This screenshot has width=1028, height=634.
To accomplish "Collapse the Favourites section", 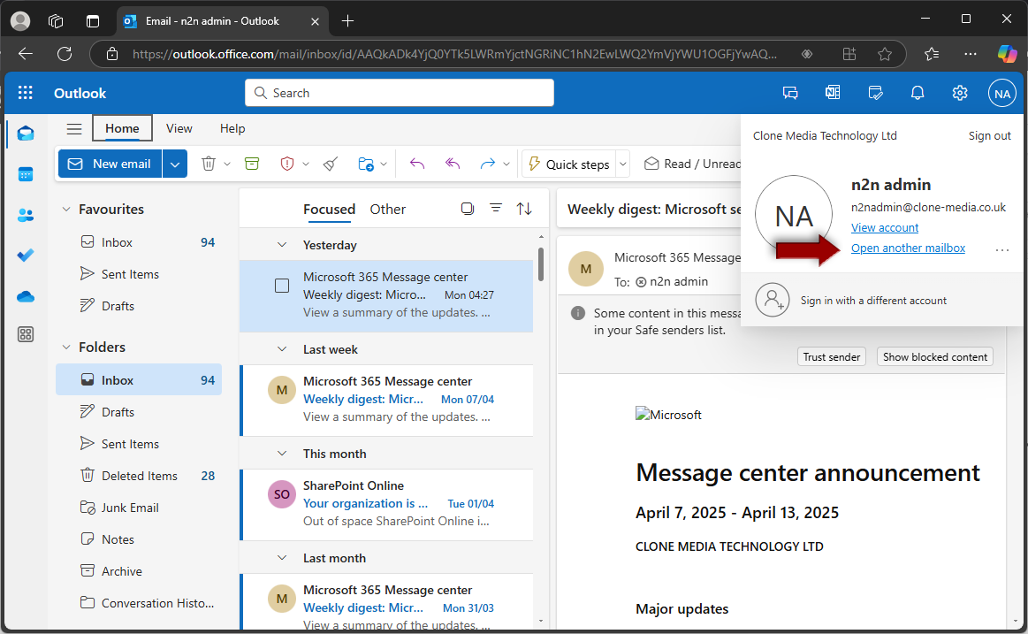I will coord(65,210).
